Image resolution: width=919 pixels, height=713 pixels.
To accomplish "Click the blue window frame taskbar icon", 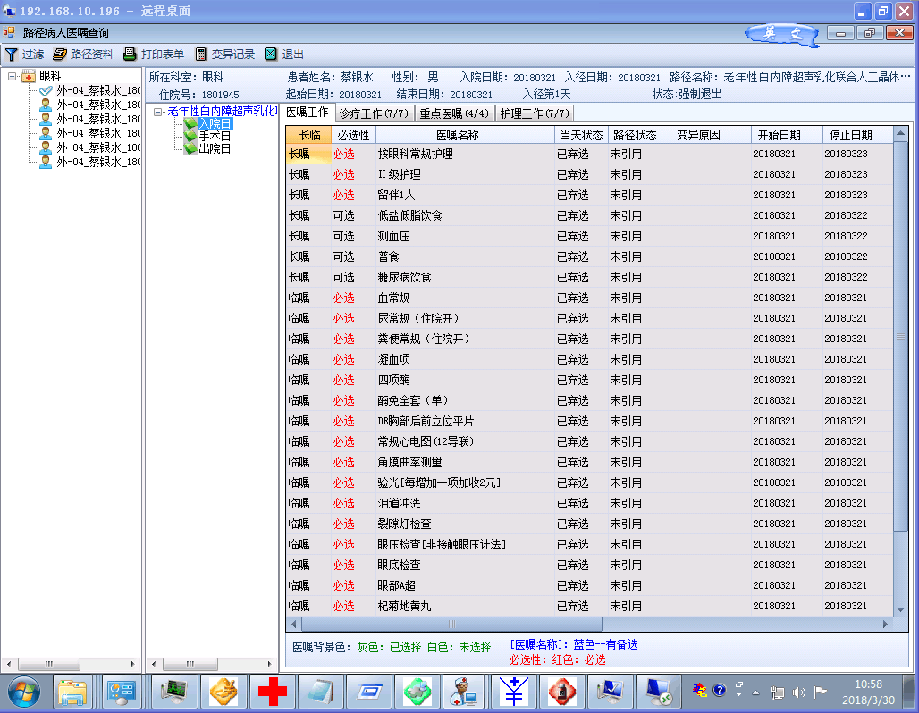I will pos(369,692).
